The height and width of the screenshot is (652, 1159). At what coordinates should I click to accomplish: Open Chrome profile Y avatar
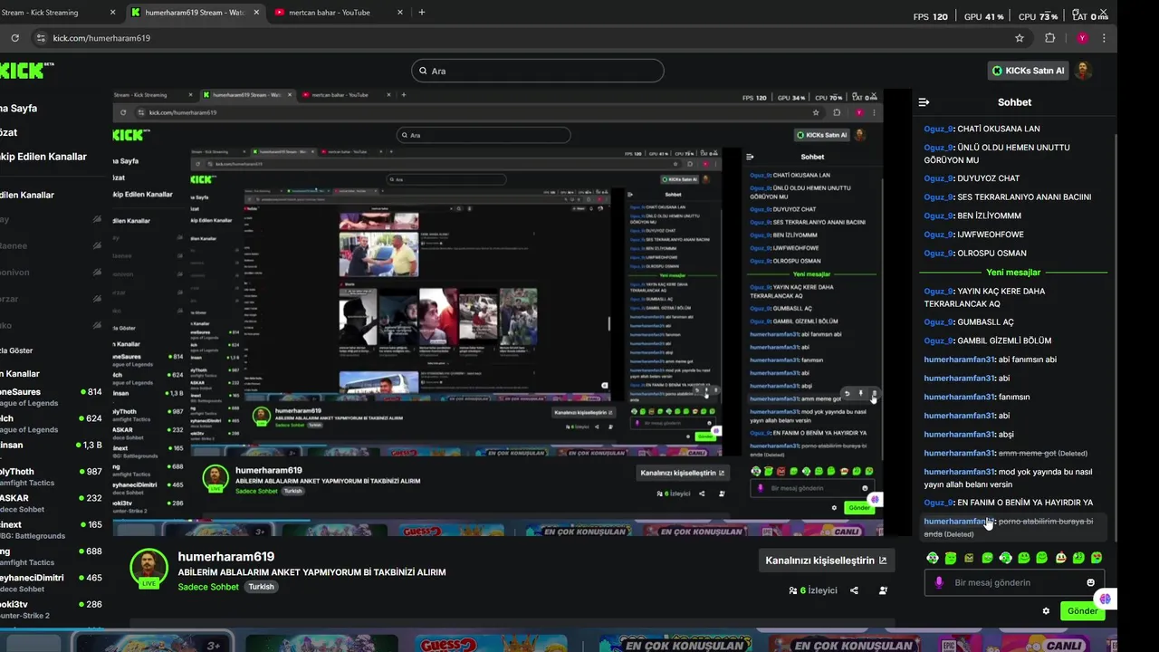1081,38
